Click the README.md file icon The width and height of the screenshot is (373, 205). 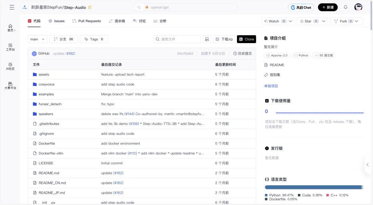(35, 173)
